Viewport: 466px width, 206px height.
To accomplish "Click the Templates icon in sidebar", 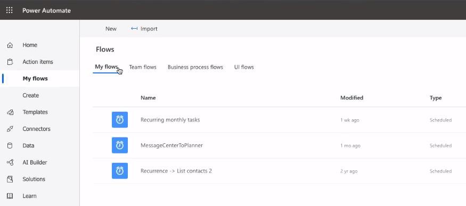I will point(10,112).
